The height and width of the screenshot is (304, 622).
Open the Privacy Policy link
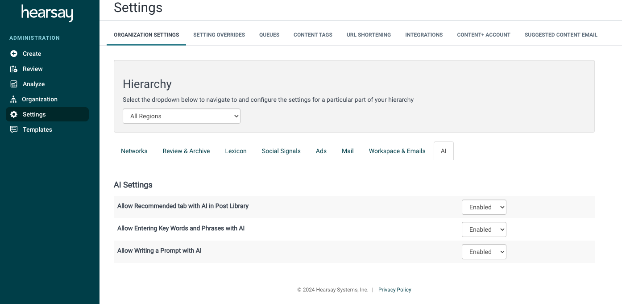[395, 290]
